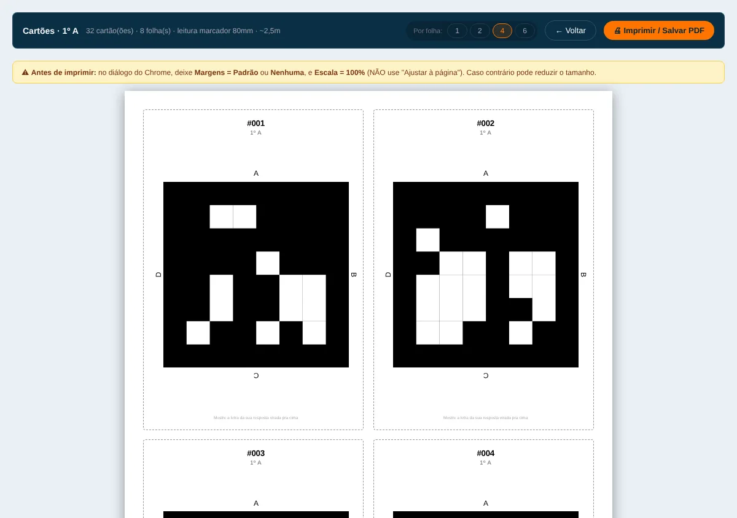Click letter C below card #002 marker
Screen dimensions: 737x518
(x=486, y=375)
